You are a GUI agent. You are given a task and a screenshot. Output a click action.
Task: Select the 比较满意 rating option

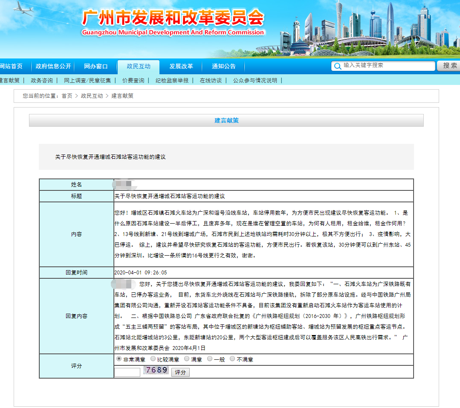point(153,359)
